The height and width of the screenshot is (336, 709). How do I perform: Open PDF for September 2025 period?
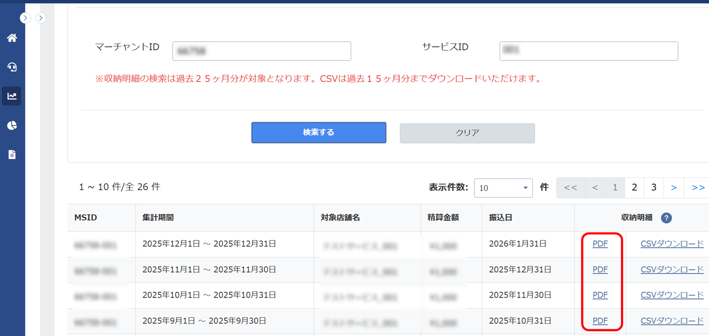(x=600, y=321)
